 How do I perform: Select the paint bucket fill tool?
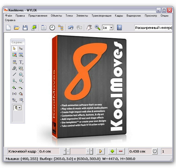[21, 94]
